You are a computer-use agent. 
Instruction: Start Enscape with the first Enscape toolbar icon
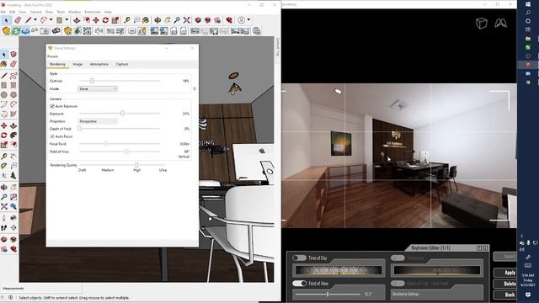click(x=6, y=31)
